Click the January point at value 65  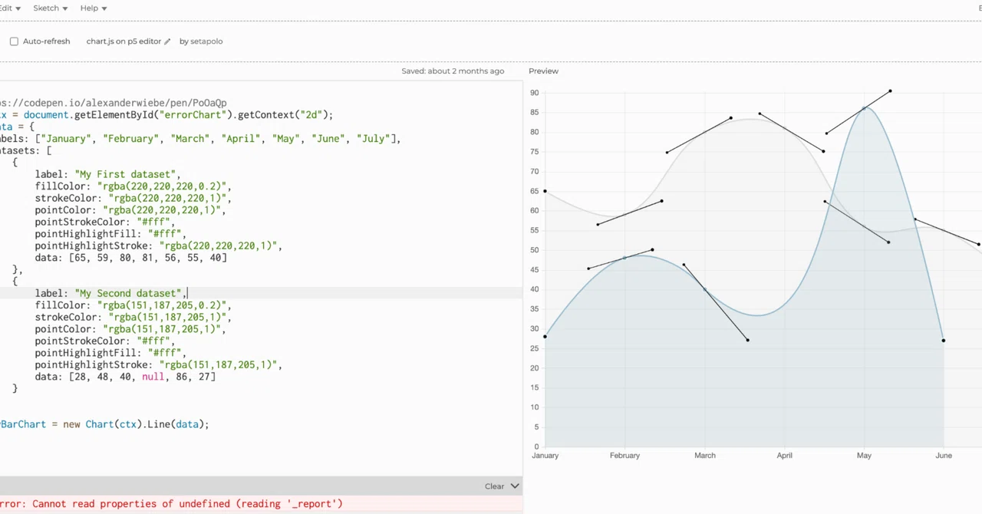tap(545, 191)
